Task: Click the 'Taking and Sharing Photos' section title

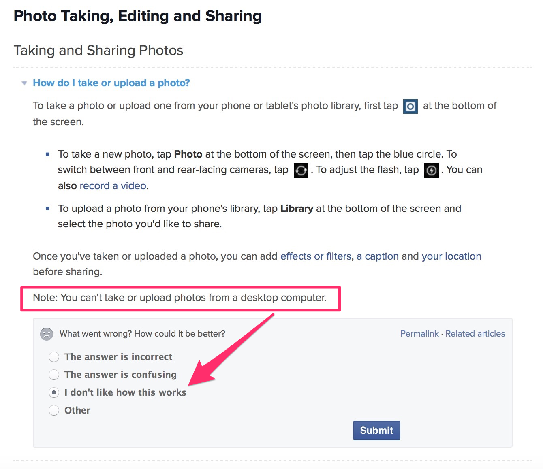Action: 98,51
